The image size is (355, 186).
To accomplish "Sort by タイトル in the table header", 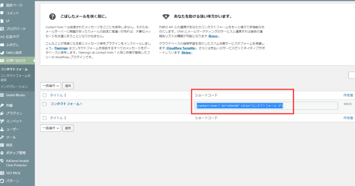I will [x=58, y=95].
